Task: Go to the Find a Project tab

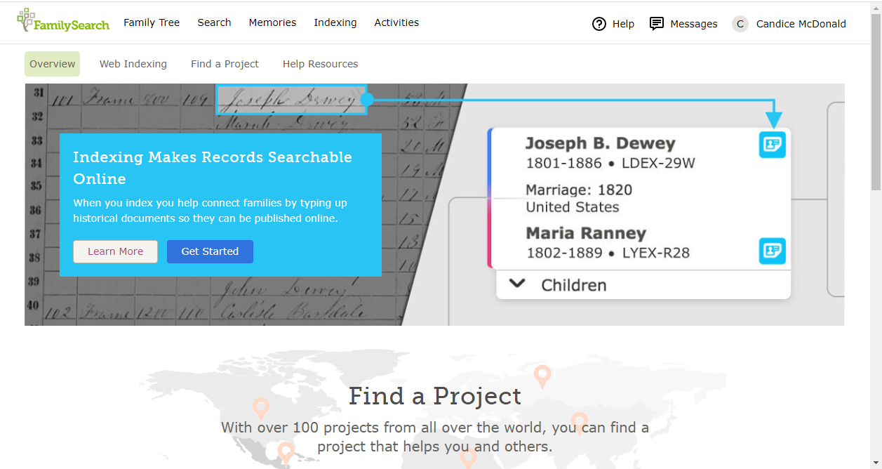Action: 225,64
